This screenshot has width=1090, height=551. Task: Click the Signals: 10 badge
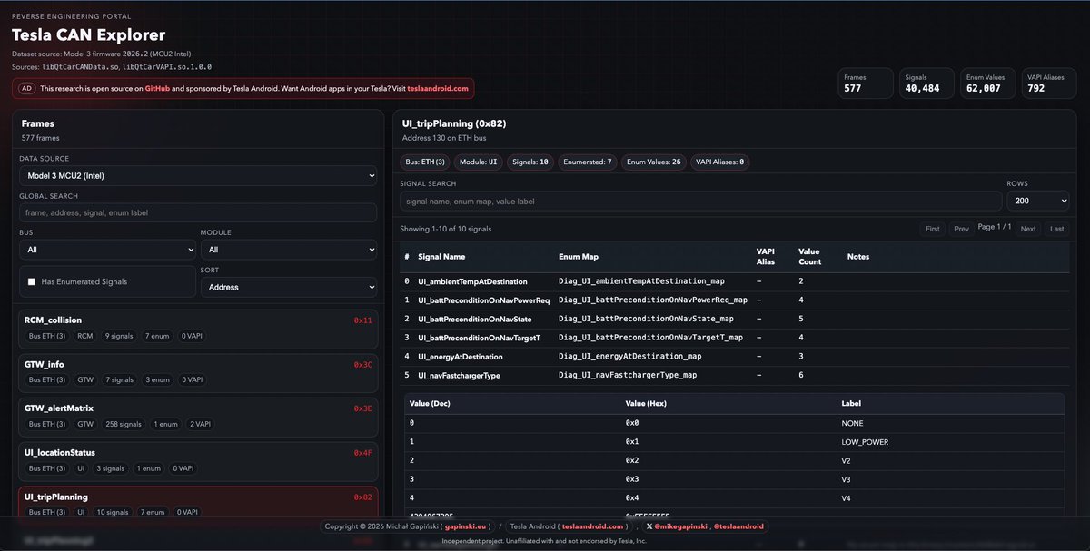(529, 162)
